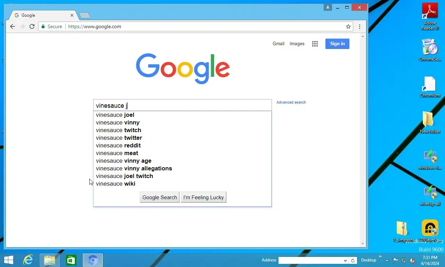Click the Google Search button
445x267 pixels.
[x=160, y=197]
